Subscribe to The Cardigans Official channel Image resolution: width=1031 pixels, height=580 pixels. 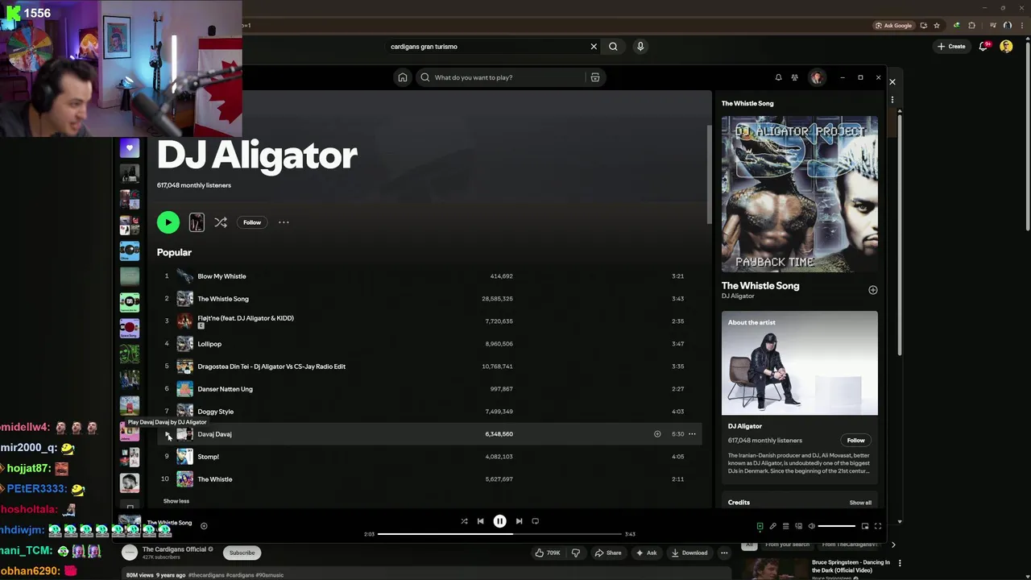pos(242,553)
